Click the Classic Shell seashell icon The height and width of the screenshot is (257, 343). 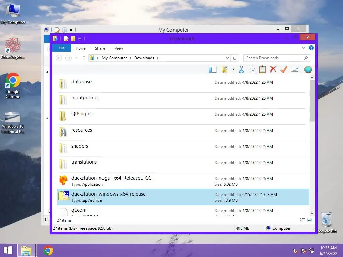(x=308, y=69)
